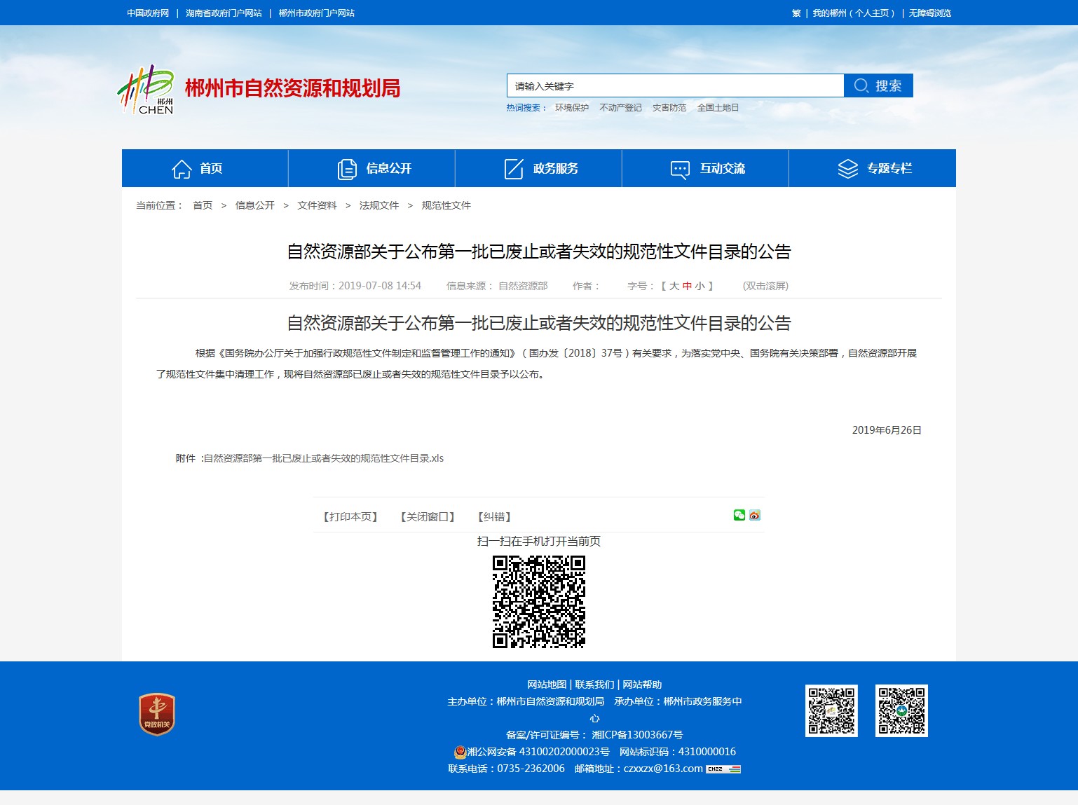Click 【关闭窗口】 button
Viewport: 1078px width, 805px height.
(x=428, y=517)
